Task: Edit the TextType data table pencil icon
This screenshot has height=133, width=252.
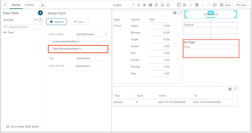Action: pos(40,20)
